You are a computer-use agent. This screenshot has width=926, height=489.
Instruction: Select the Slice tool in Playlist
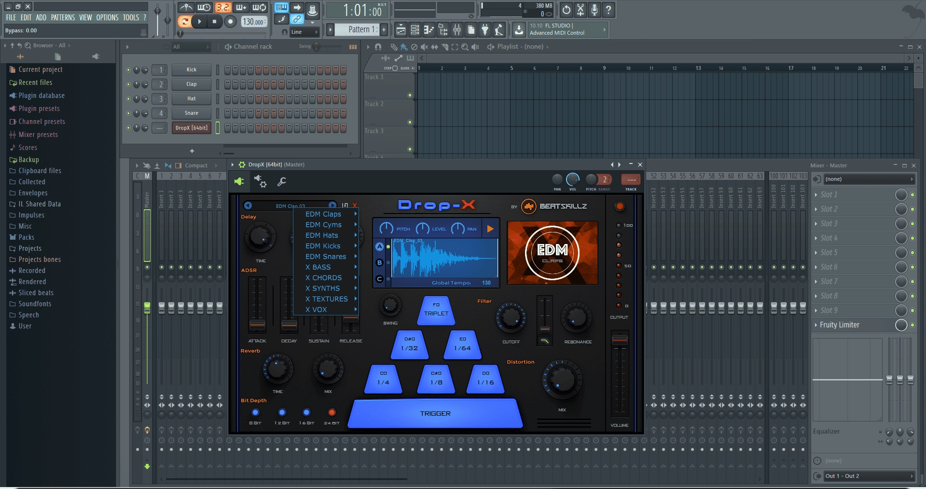pyautogui.click(x=444, y=47)
